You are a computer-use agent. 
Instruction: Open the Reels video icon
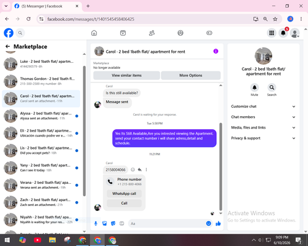pyautogui.click(x=123, y=33)
